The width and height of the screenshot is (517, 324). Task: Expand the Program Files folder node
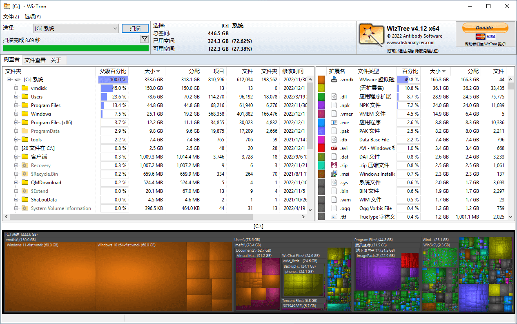(16, 105)
